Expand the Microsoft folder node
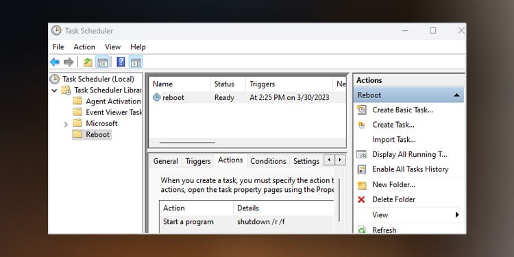Screen dimensions: 514x257 tap(66, 124)
